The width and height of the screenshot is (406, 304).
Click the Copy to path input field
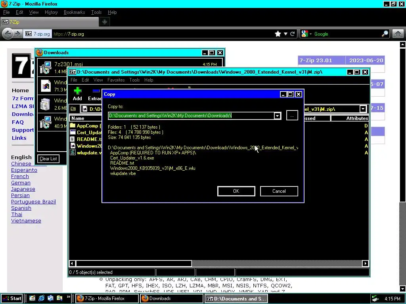tap(192, 116)
